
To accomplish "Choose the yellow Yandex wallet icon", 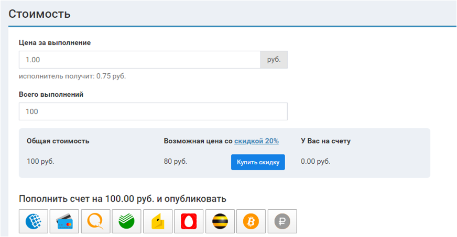I will (158, 222).
